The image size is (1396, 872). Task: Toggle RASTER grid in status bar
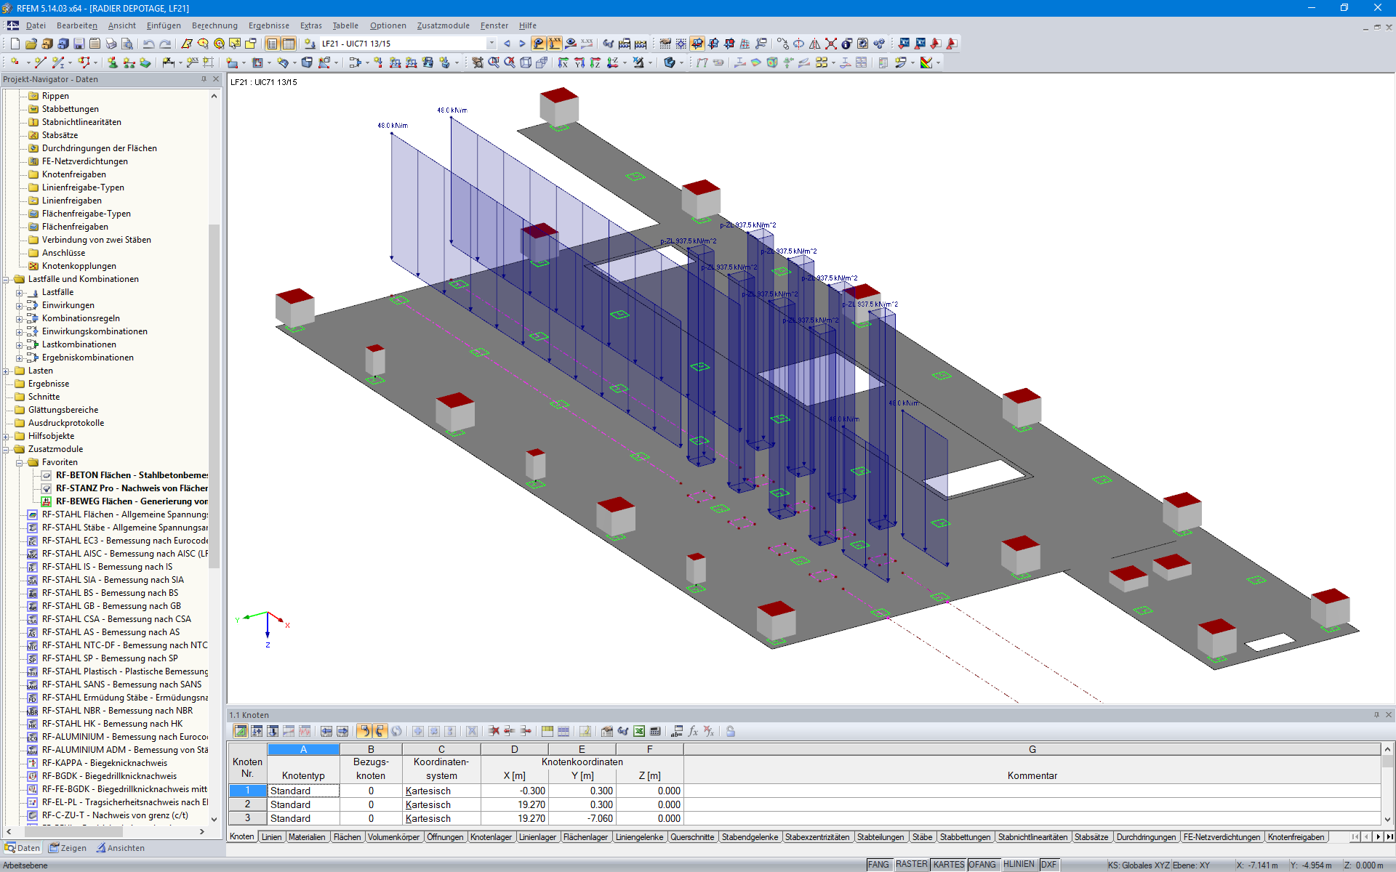pos(911,865)
